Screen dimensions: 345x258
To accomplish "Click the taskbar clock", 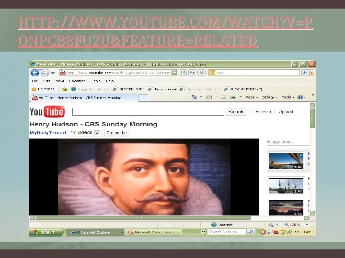I will point(303,232).
